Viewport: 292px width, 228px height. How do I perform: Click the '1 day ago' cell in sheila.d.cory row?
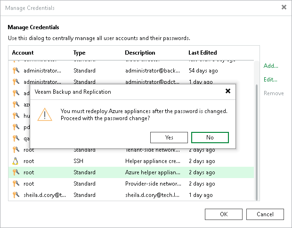pos(201,195)
